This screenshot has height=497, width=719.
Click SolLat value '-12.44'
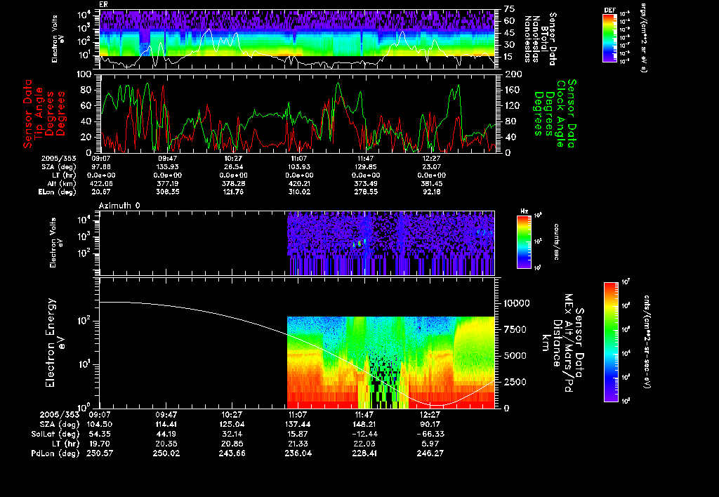[x=364, y=434]
